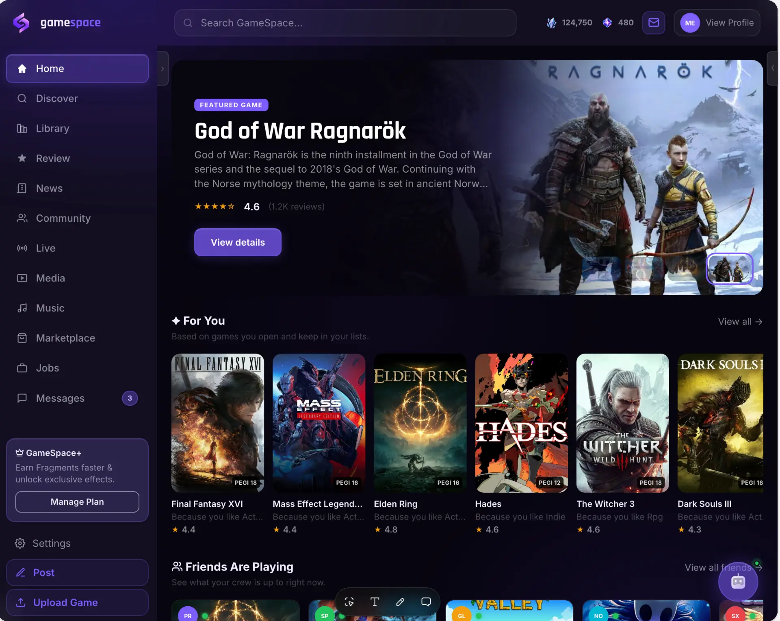
Task: Open the News section
Action: tap(77, 188)
